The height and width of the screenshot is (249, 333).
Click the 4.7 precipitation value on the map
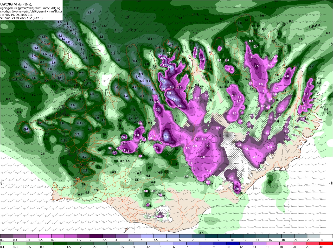(x=135, y=87)
